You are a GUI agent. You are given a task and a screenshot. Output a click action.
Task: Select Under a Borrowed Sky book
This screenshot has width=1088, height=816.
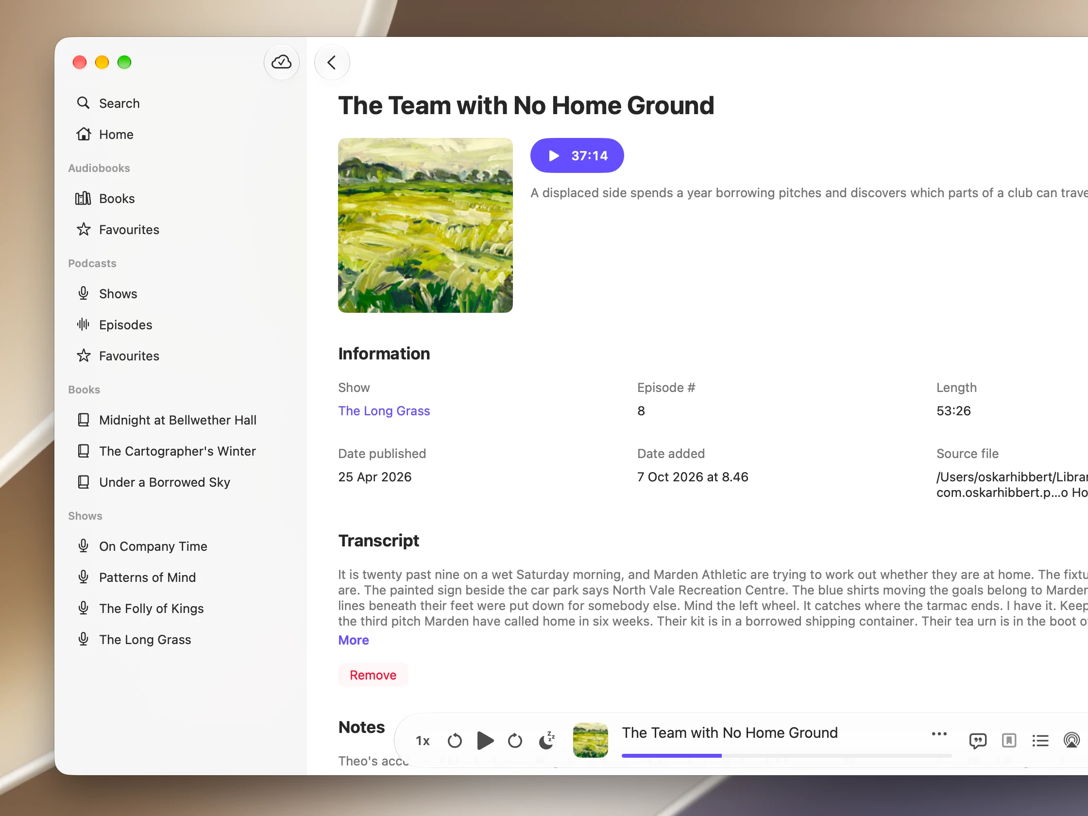181,482
